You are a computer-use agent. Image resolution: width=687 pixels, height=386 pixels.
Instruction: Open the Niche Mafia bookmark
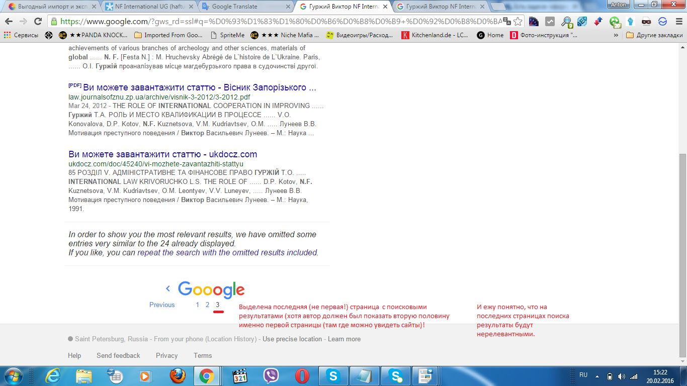tap(285, 35)
